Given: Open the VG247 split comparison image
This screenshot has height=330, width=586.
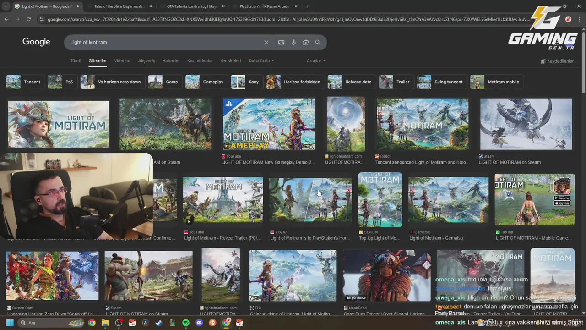Looking at the screenshot, I should coord(310,200).
